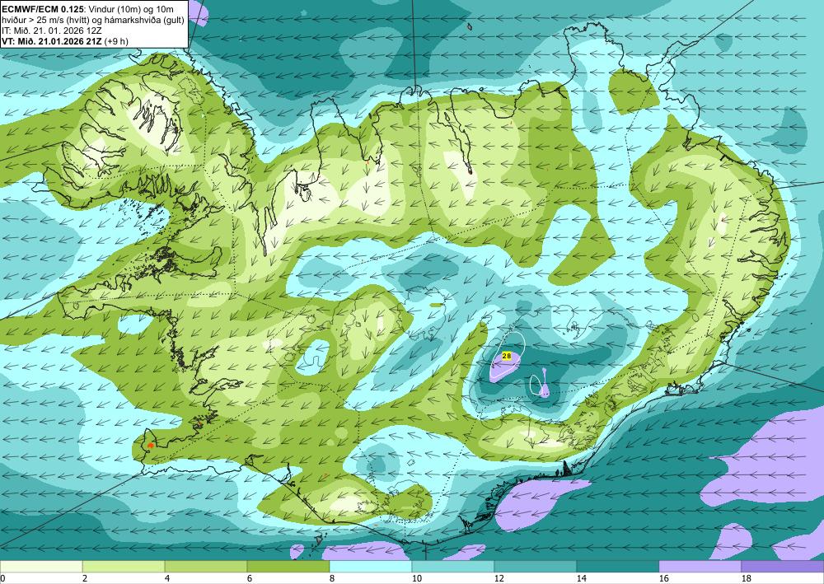Click the legend value "2"
Screen dimensions: 824x584
point(85,579)
